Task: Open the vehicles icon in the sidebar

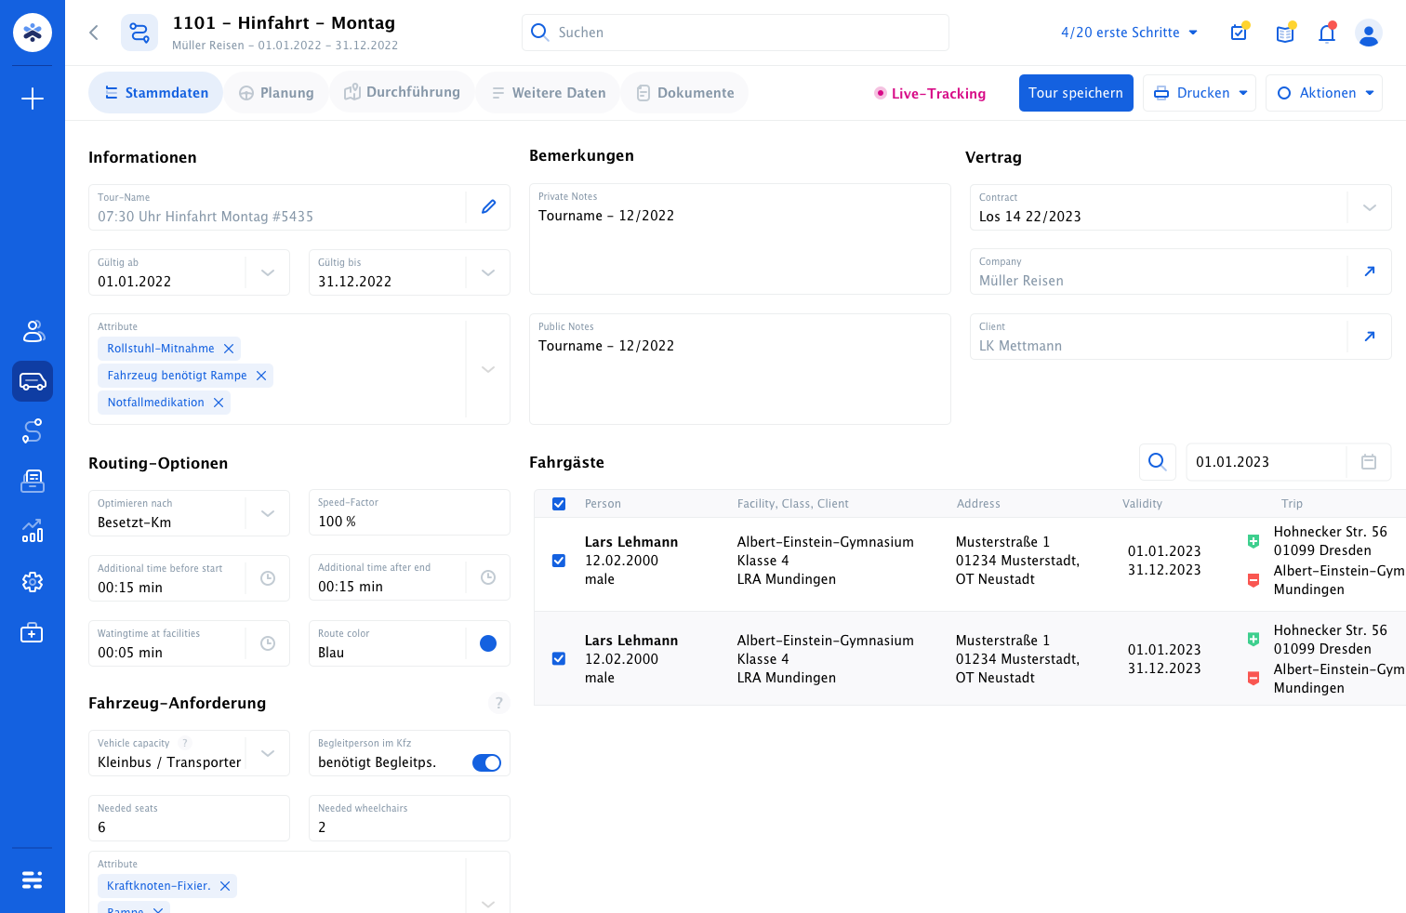Action: tap(33, 381)
